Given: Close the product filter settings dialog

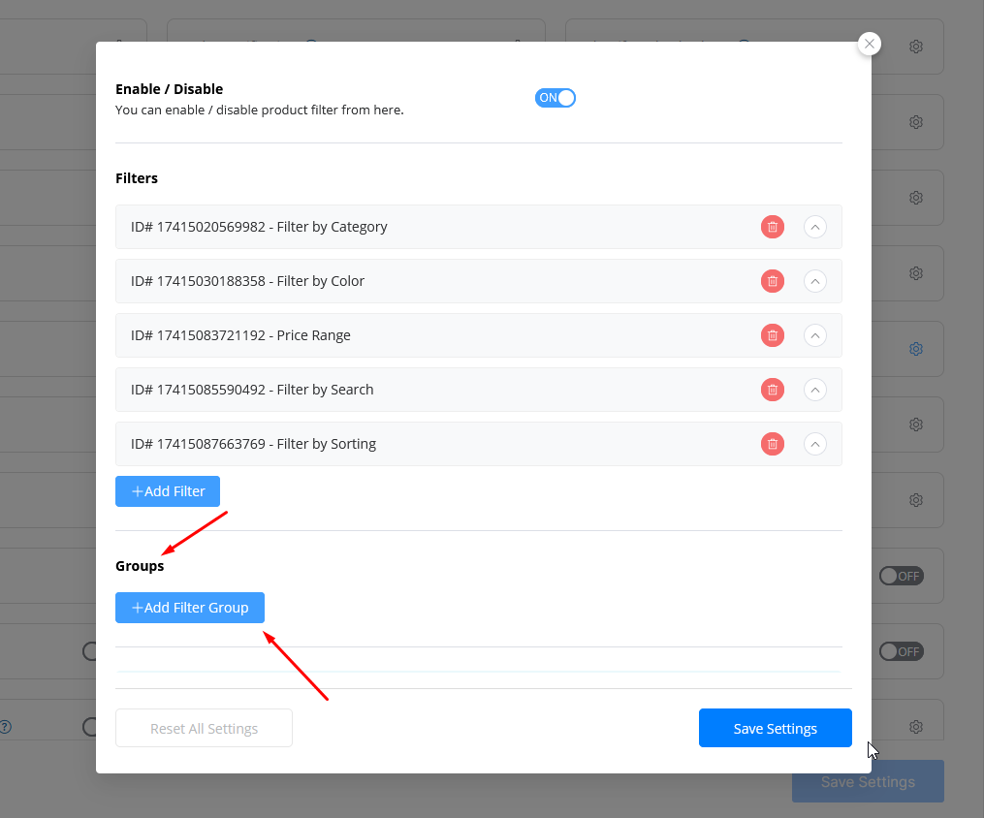Looking at the screenshot, I should tap(870, 44).
